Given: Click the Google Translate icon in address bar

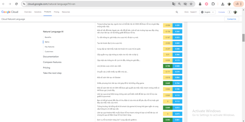Looking at the screenshot, I should click(174, 4).
